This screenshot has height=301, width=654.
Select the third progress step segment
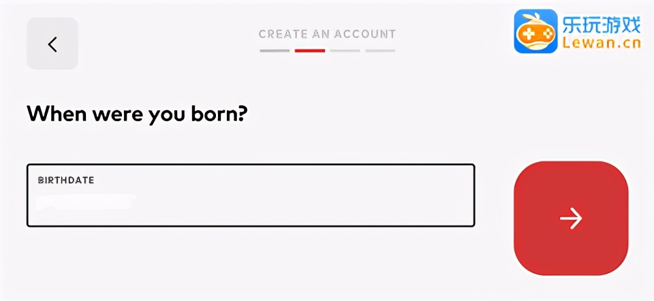pyautogui.click(x=345, y=50)
